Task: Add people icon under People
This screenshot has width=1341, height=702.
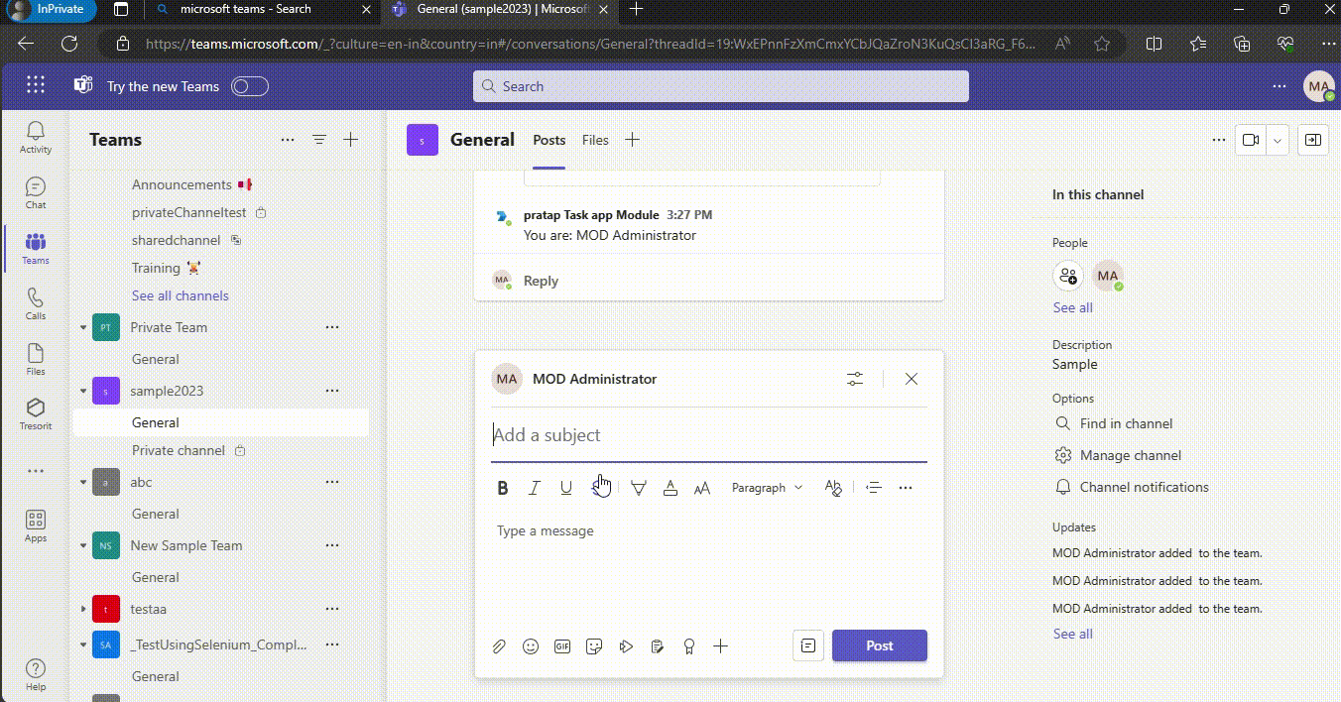Action: (1068, 276)
